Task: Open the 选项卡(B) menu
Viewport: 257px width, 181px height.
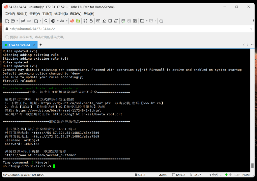Action: coord(61,14)
